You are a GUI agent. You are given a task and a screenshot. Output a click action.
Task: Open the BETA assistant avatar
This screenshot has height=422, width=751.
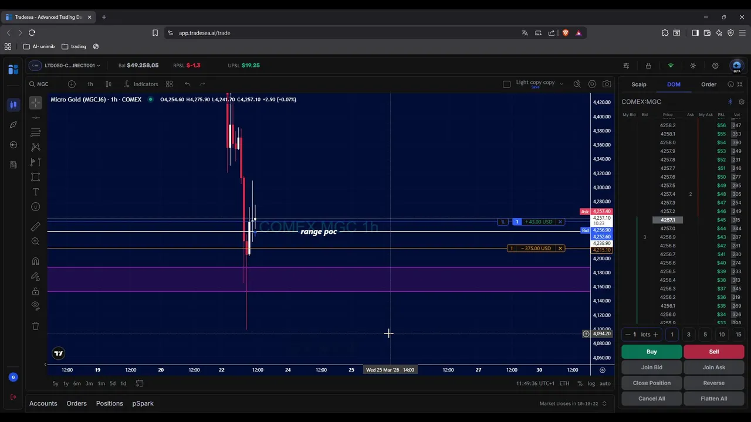737,66
